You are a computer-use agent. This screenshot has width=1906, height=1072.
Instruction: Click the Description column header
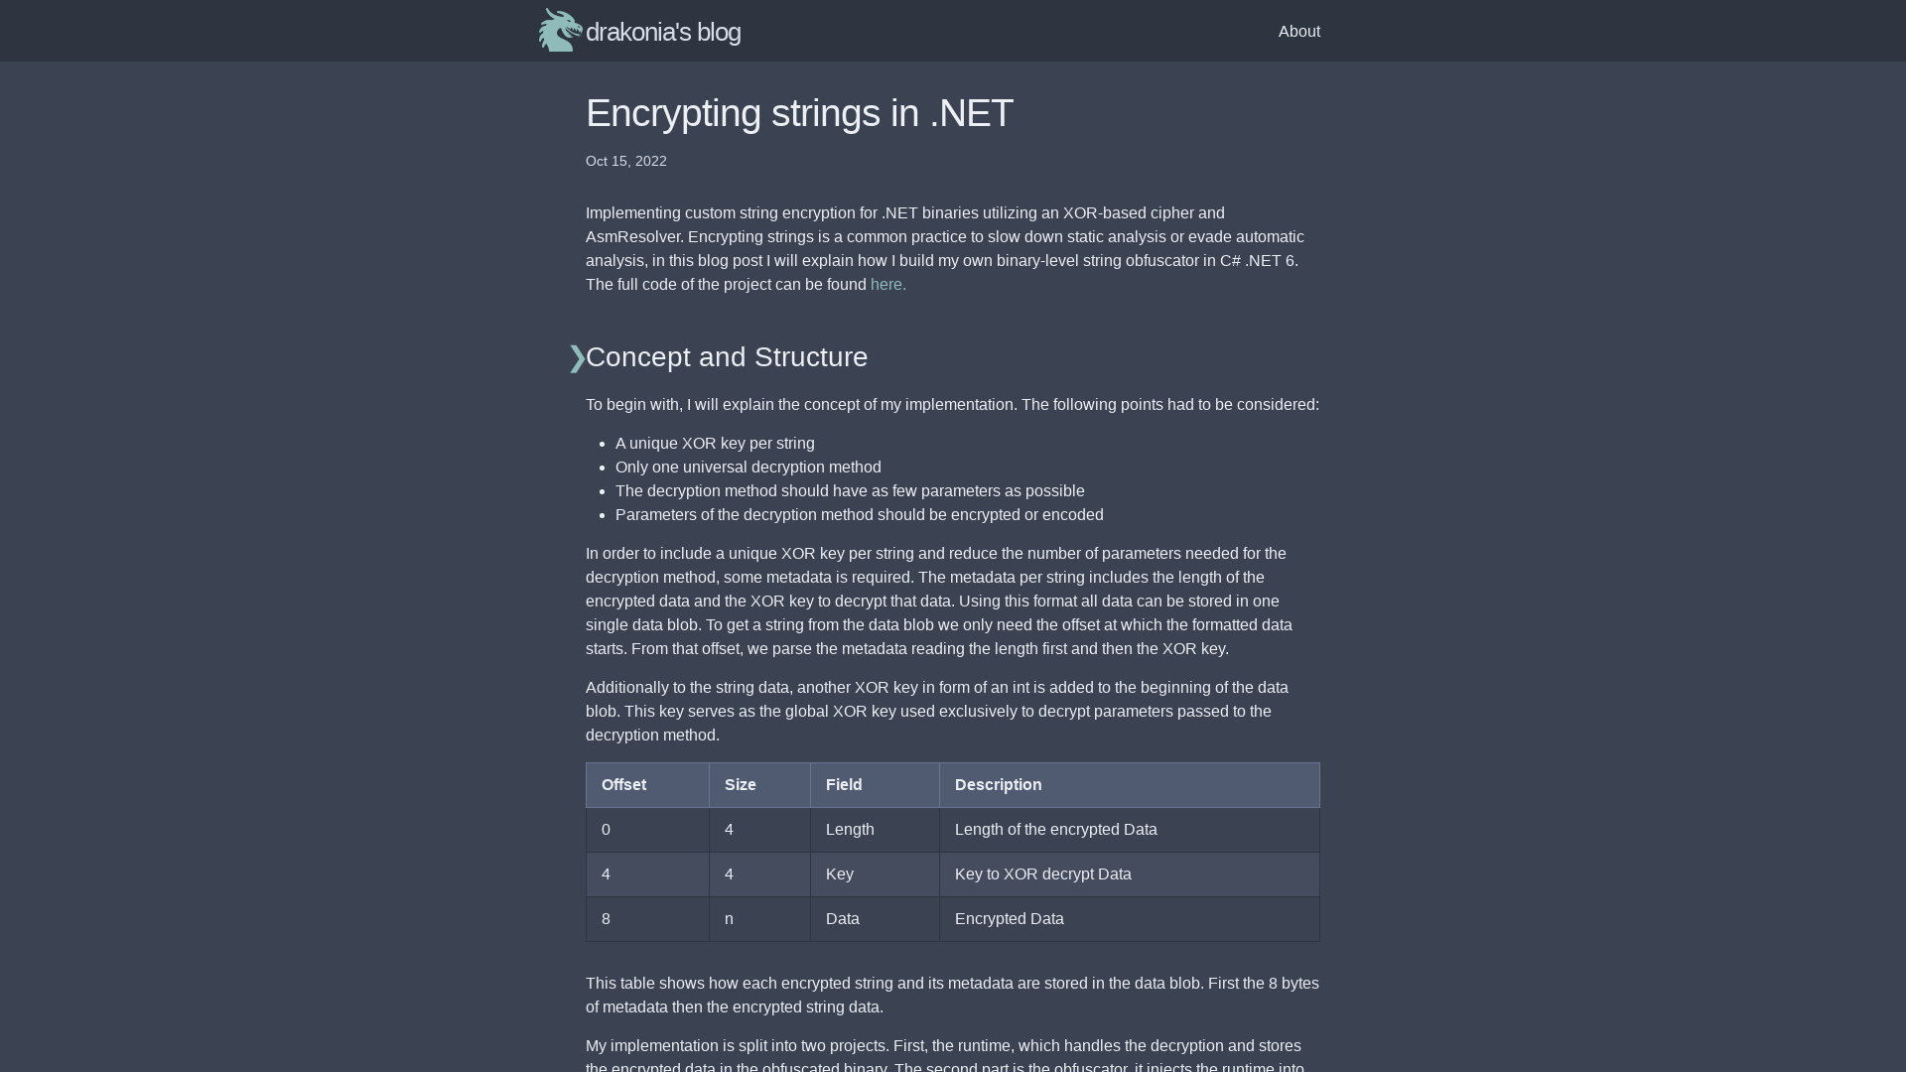[x=998, y=784]
